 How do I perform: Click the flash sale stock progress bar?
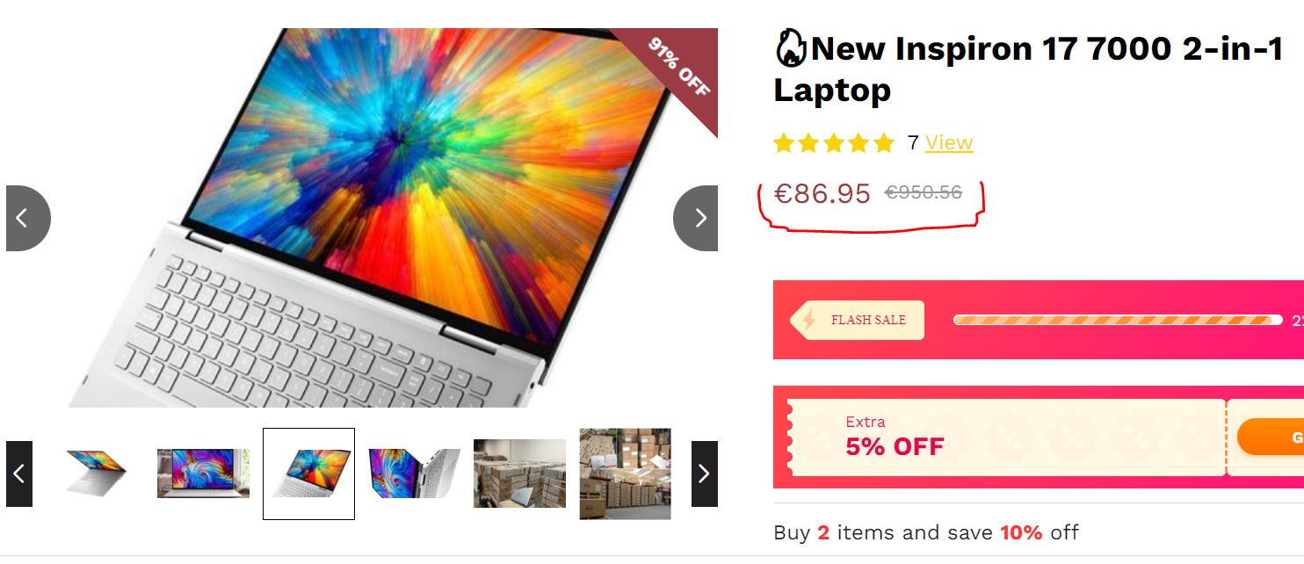click(x=1118, y=320)
